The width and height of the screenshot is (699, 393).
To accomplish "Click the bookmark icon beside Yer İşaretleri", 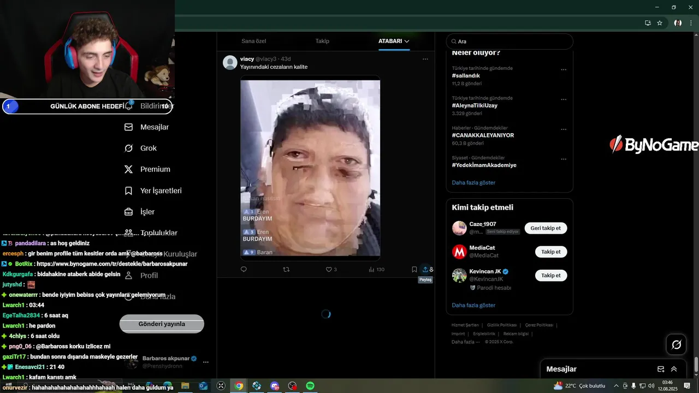I will [x=129, y=190].
